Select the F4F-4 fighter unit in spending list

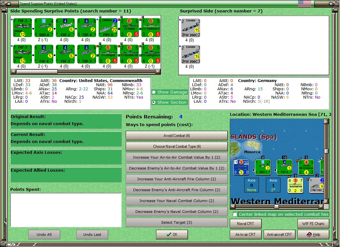click(x=44, y=54)
